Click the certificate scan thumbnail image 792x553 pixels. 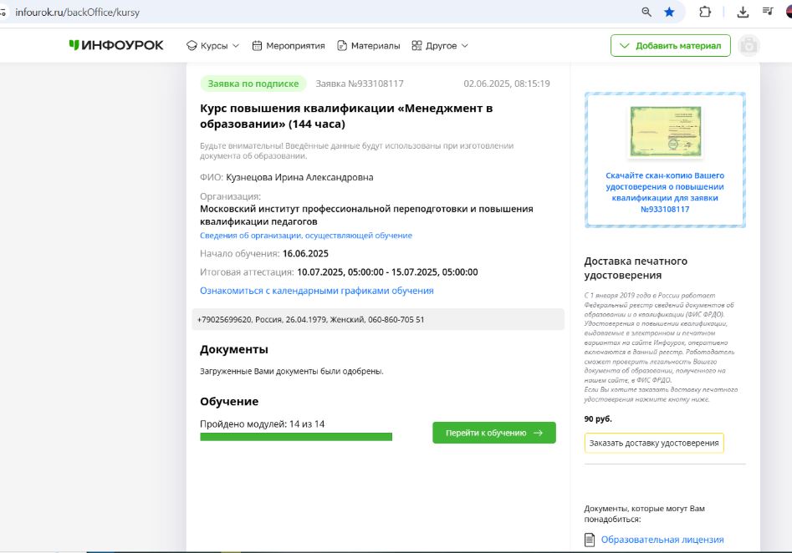665,134
